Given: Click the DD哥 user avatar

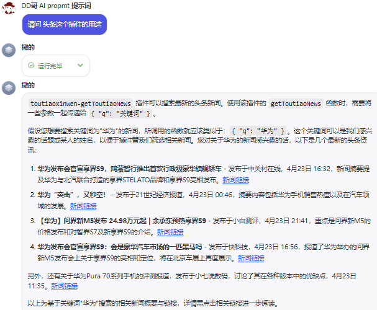Looking at the screenshot, I should pos(9,9).
